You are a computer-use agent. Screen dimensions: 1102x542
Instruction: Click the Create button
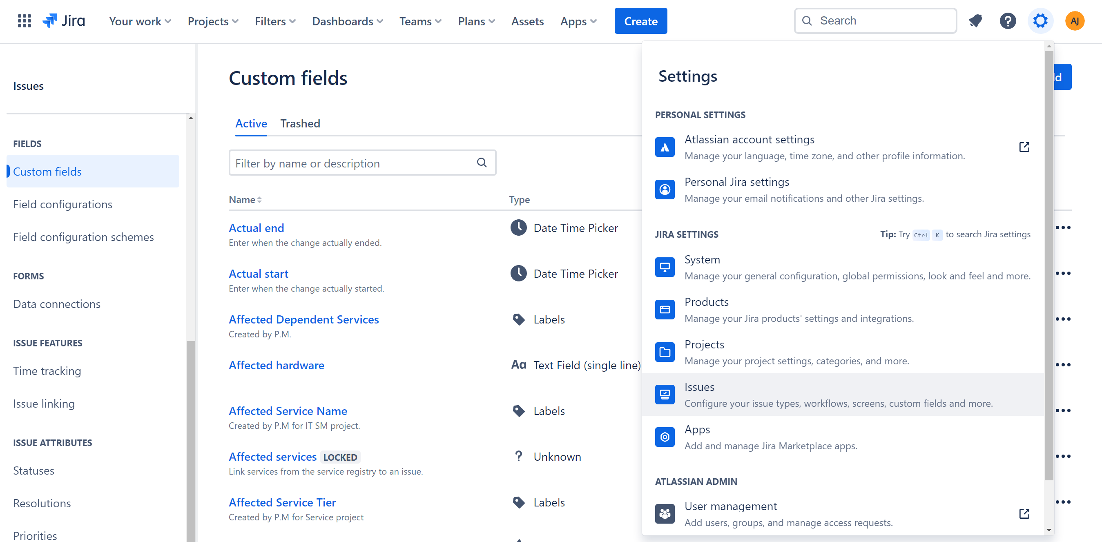[x=640, y=20]
